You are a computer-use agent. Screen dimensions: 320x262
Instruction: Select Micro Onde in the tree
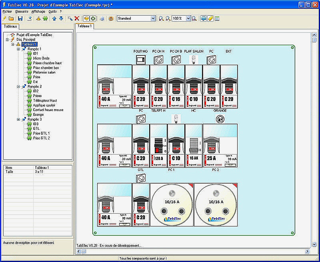coord(41,58)
